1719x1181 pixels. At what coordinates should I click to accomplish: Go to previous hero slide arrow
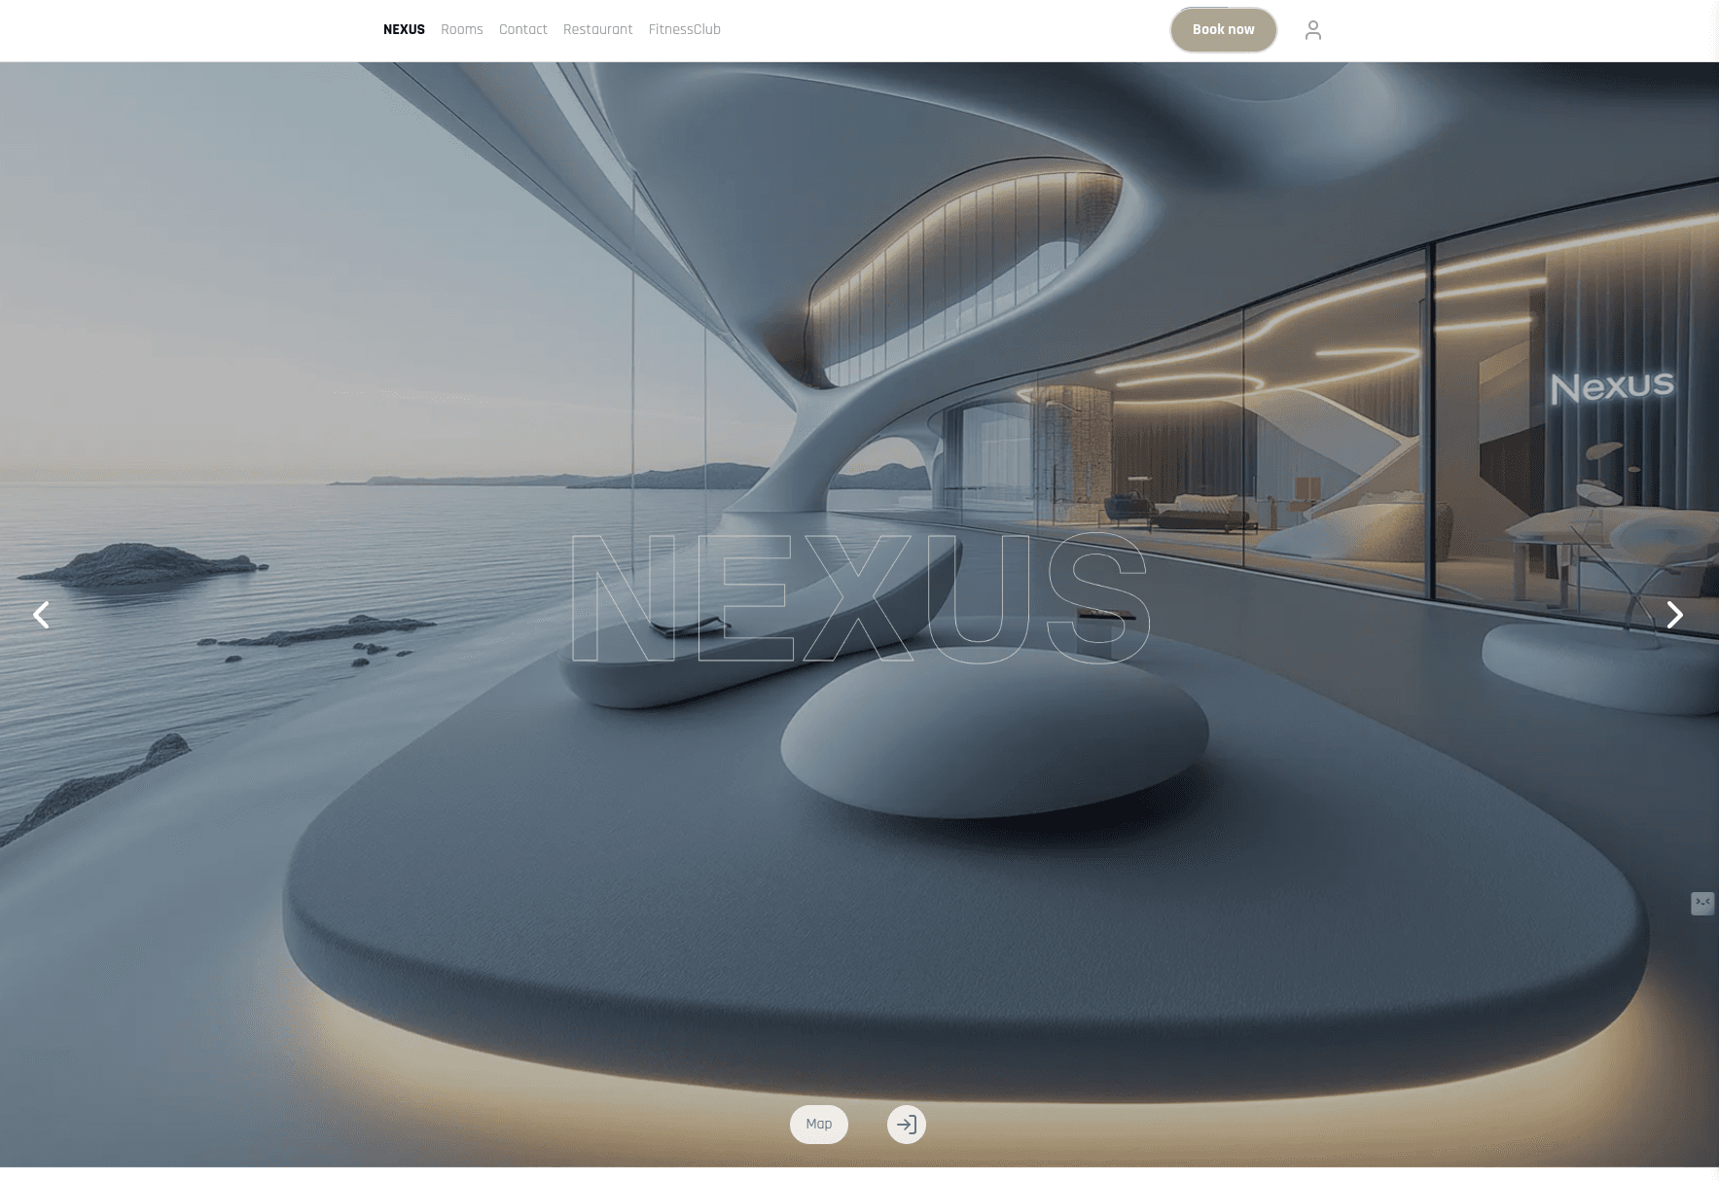(41, 615)
